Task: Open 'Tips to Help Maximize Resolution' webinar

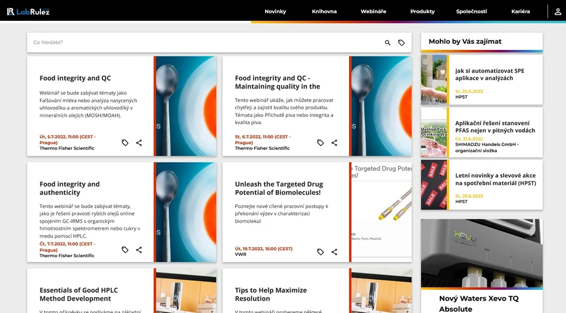Action: pos(270,295)
